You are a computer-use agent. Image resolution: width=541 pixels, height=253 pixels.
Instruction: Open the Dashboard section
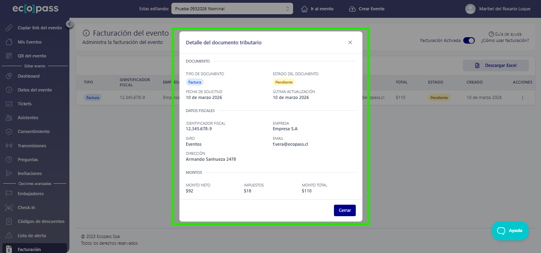point(29,76)
